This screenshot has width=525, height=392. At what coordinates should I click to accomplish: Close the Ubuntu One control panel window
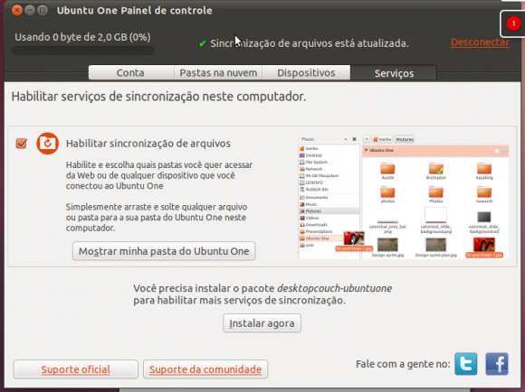pos(16,10)
